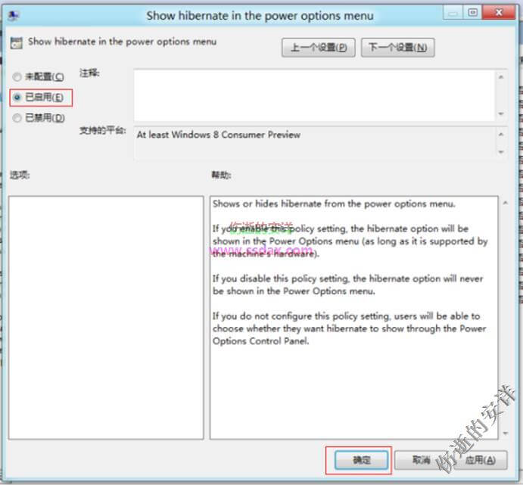
Task: Click inside the 注释 comment text box
Action: pos(314,95)
